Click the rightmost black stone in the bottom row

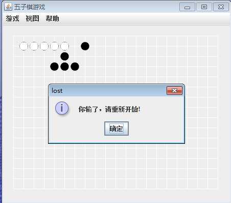tap(75, 66)
